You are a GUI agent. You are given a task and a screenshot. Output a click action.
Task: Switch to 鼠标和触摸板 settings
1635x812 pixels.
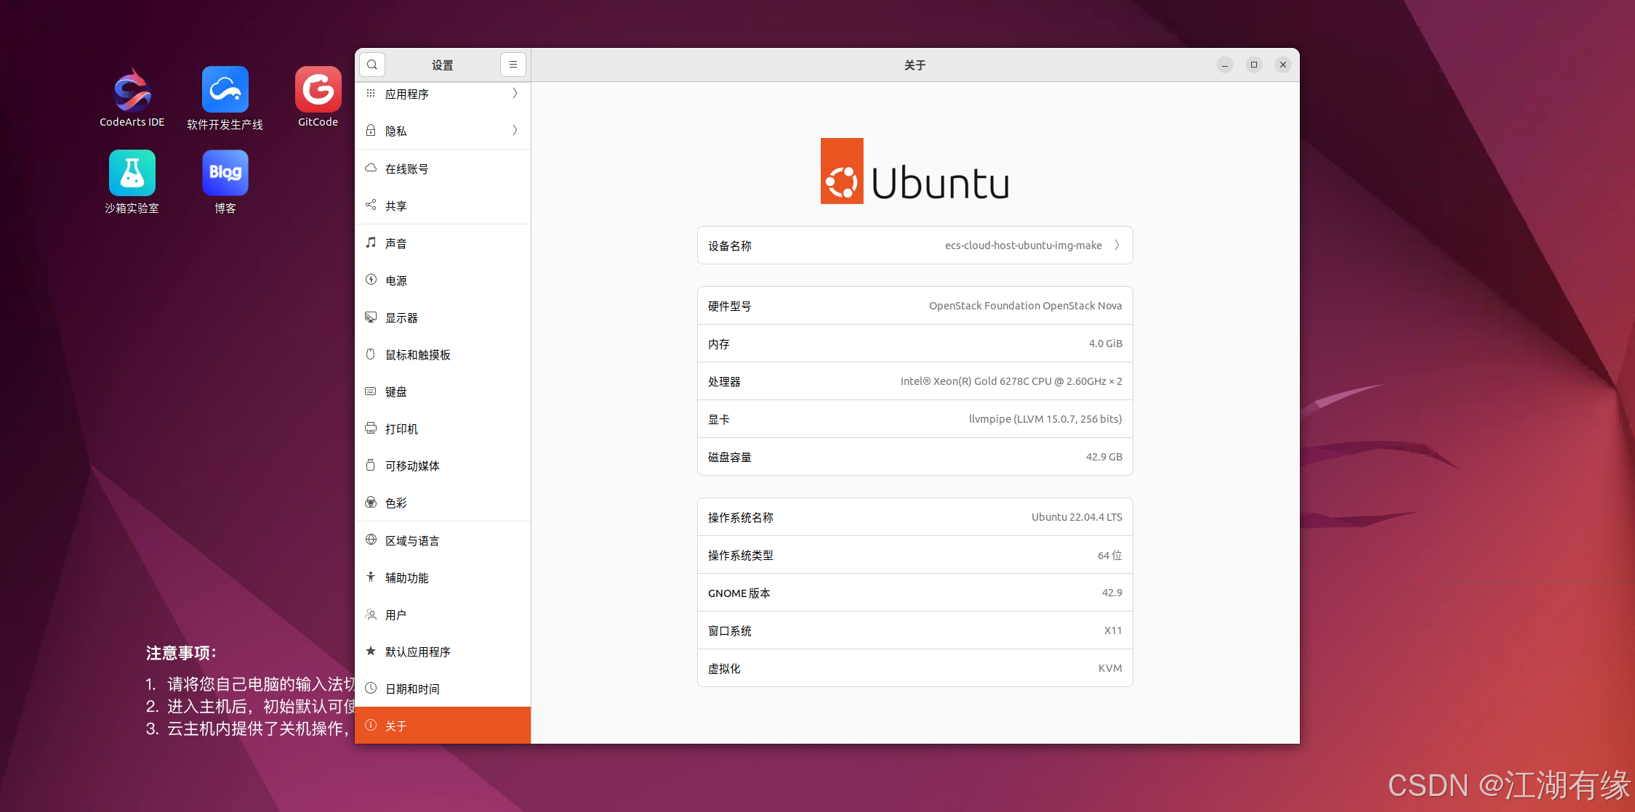[443, 354]
